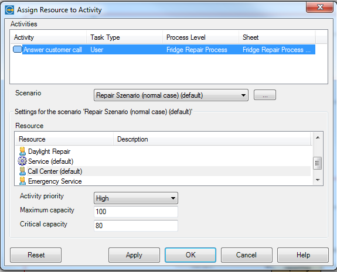Confirm with the OK button

point(190,255)
